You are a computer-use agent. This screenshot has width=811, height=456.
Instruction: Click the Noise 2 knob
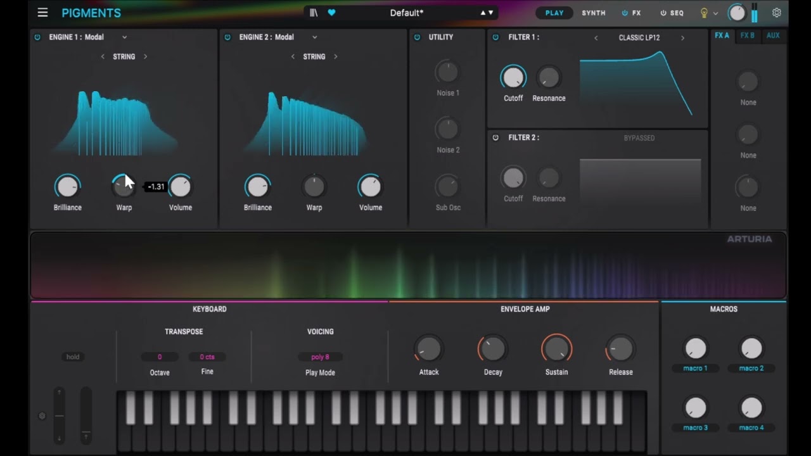447,129
